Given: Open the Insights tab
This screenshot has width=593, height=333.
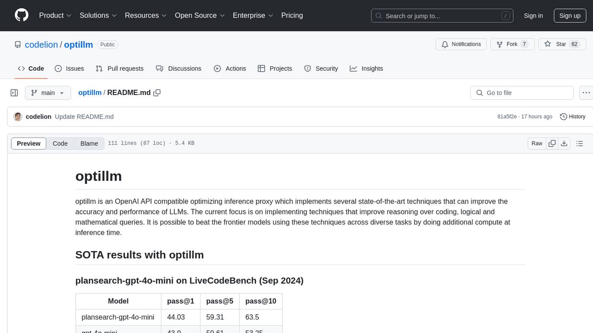Looking at the screenshot, I should click(x=366, y=68).
